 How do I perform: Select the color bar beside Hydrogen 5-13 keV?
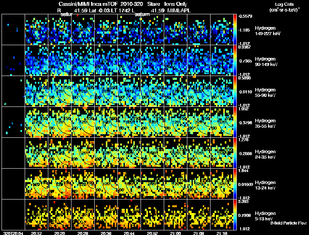235,215
